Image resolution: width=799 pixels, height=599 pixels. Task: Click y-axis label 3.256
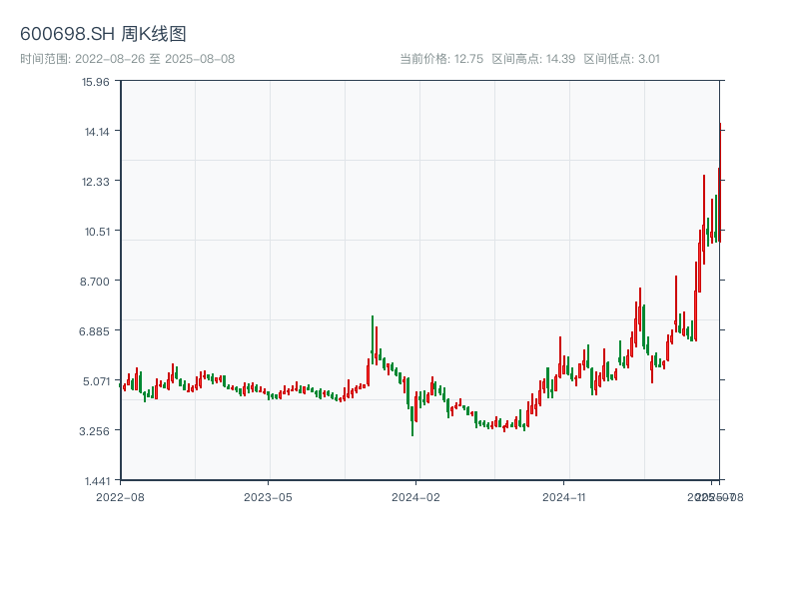tap(94, 431)
